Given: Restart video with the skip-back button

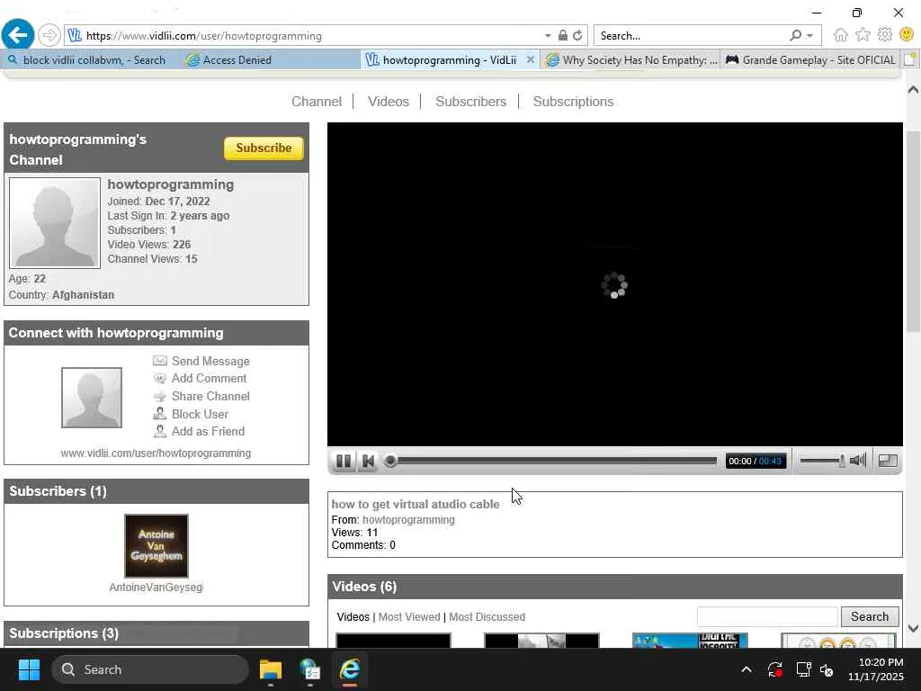Looking at the screenshot, I should coord(368,461).
